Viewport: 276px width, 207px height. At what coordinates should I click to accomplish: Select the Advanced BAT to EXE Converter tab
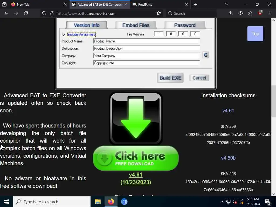pos(100,4)
